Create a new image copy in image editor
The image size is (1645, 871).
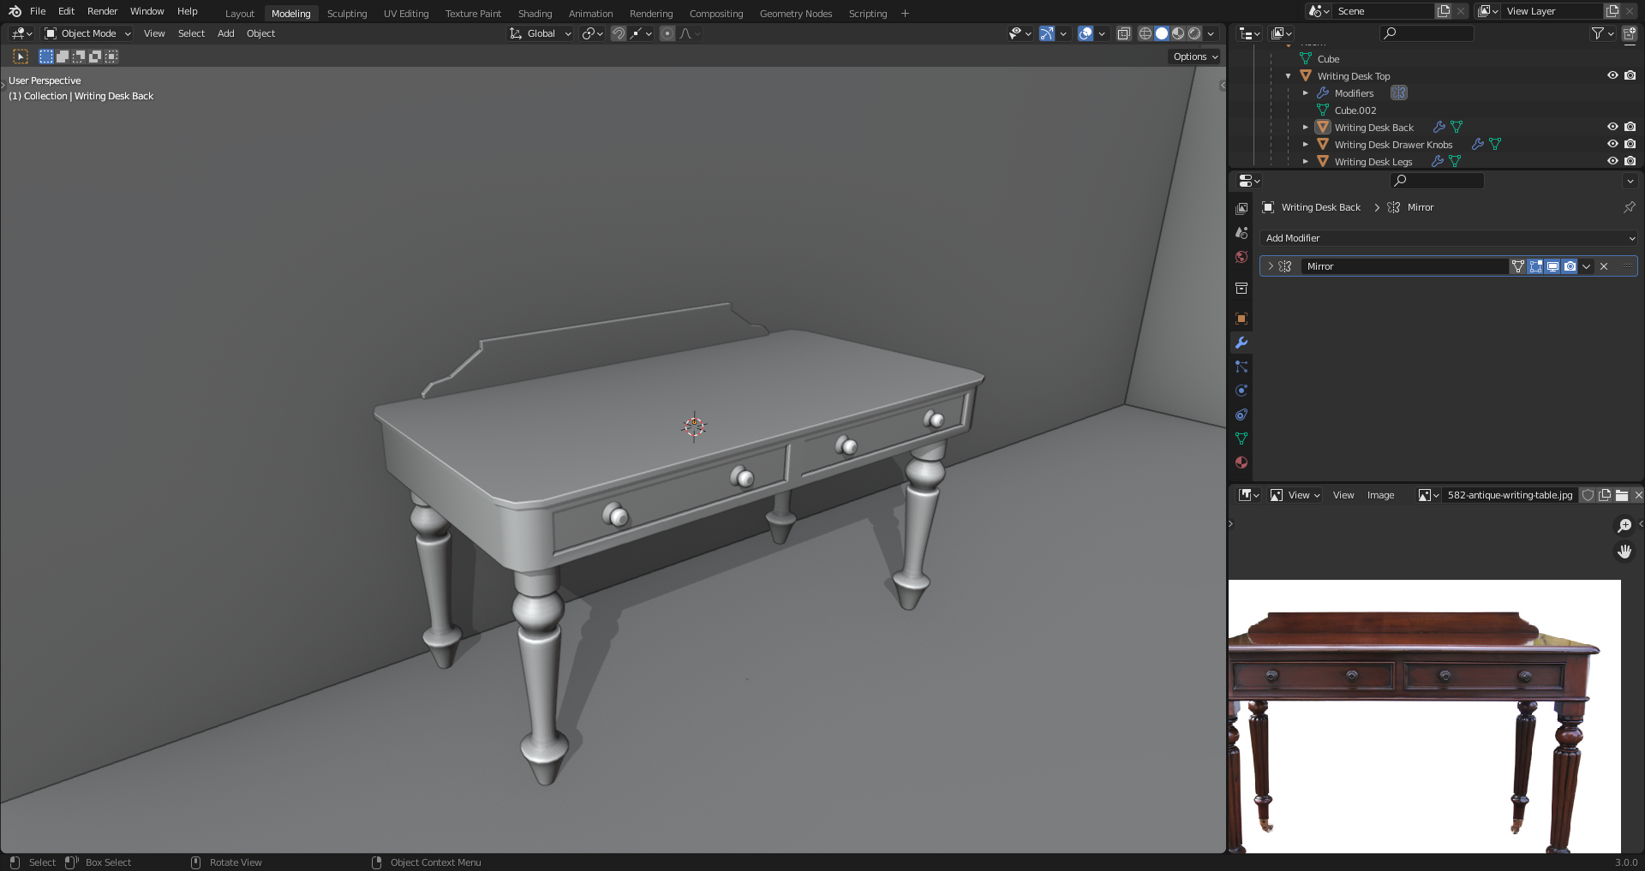(1605, 495)
